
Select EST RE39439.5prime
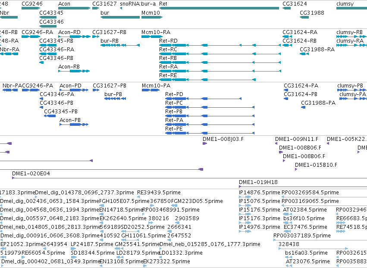pos(159,193)
